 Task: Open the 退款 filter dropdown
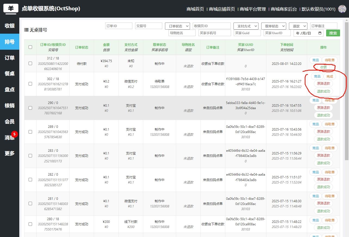[298, 26]
